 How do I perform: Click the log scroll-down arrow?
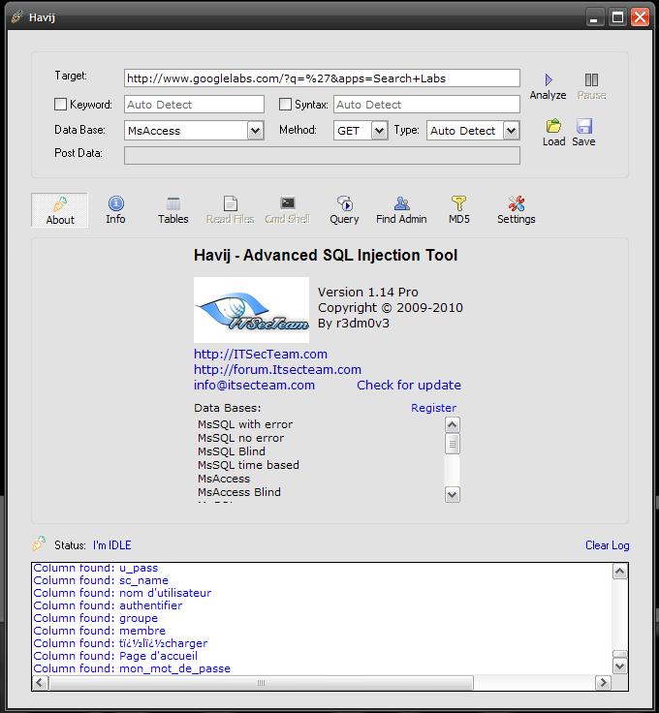pos(620,666)
